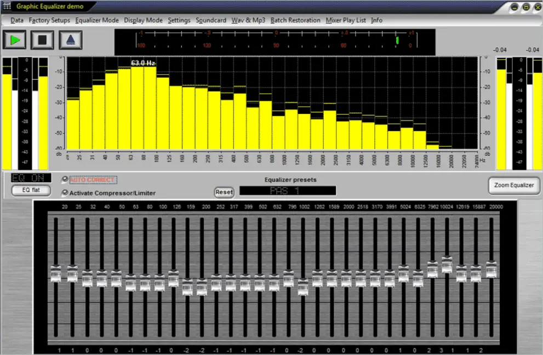Click the 252 Hz band slider handle
Image resolution: width=543 pixels, height=355 pixels.
point(216,283)
